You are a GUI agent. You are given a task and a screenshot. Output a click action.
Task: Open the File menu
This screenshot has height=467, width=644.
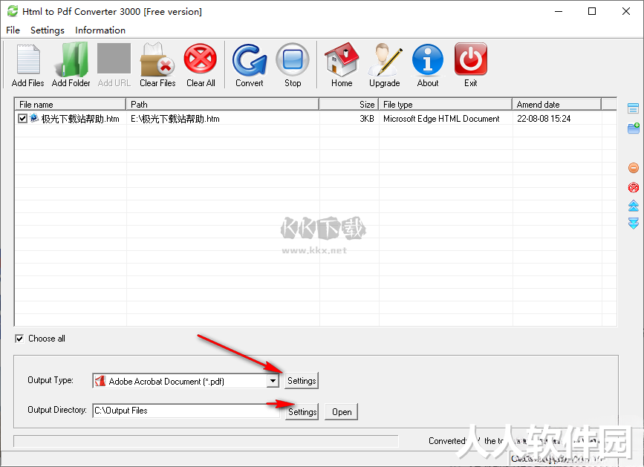click(13, 30)
